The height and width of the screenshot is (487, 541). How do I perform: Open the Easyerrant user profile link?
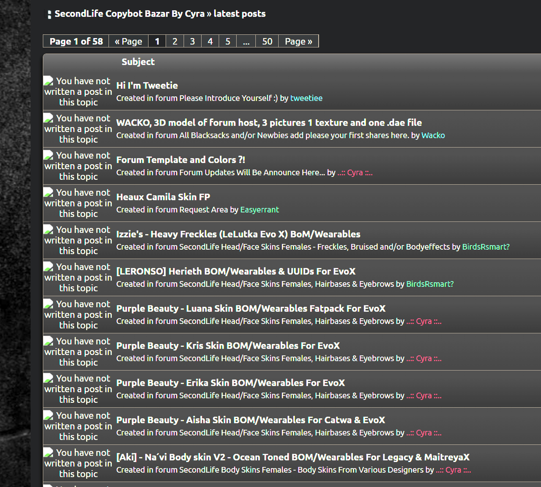pyautogui.click(x=260, y=210)
